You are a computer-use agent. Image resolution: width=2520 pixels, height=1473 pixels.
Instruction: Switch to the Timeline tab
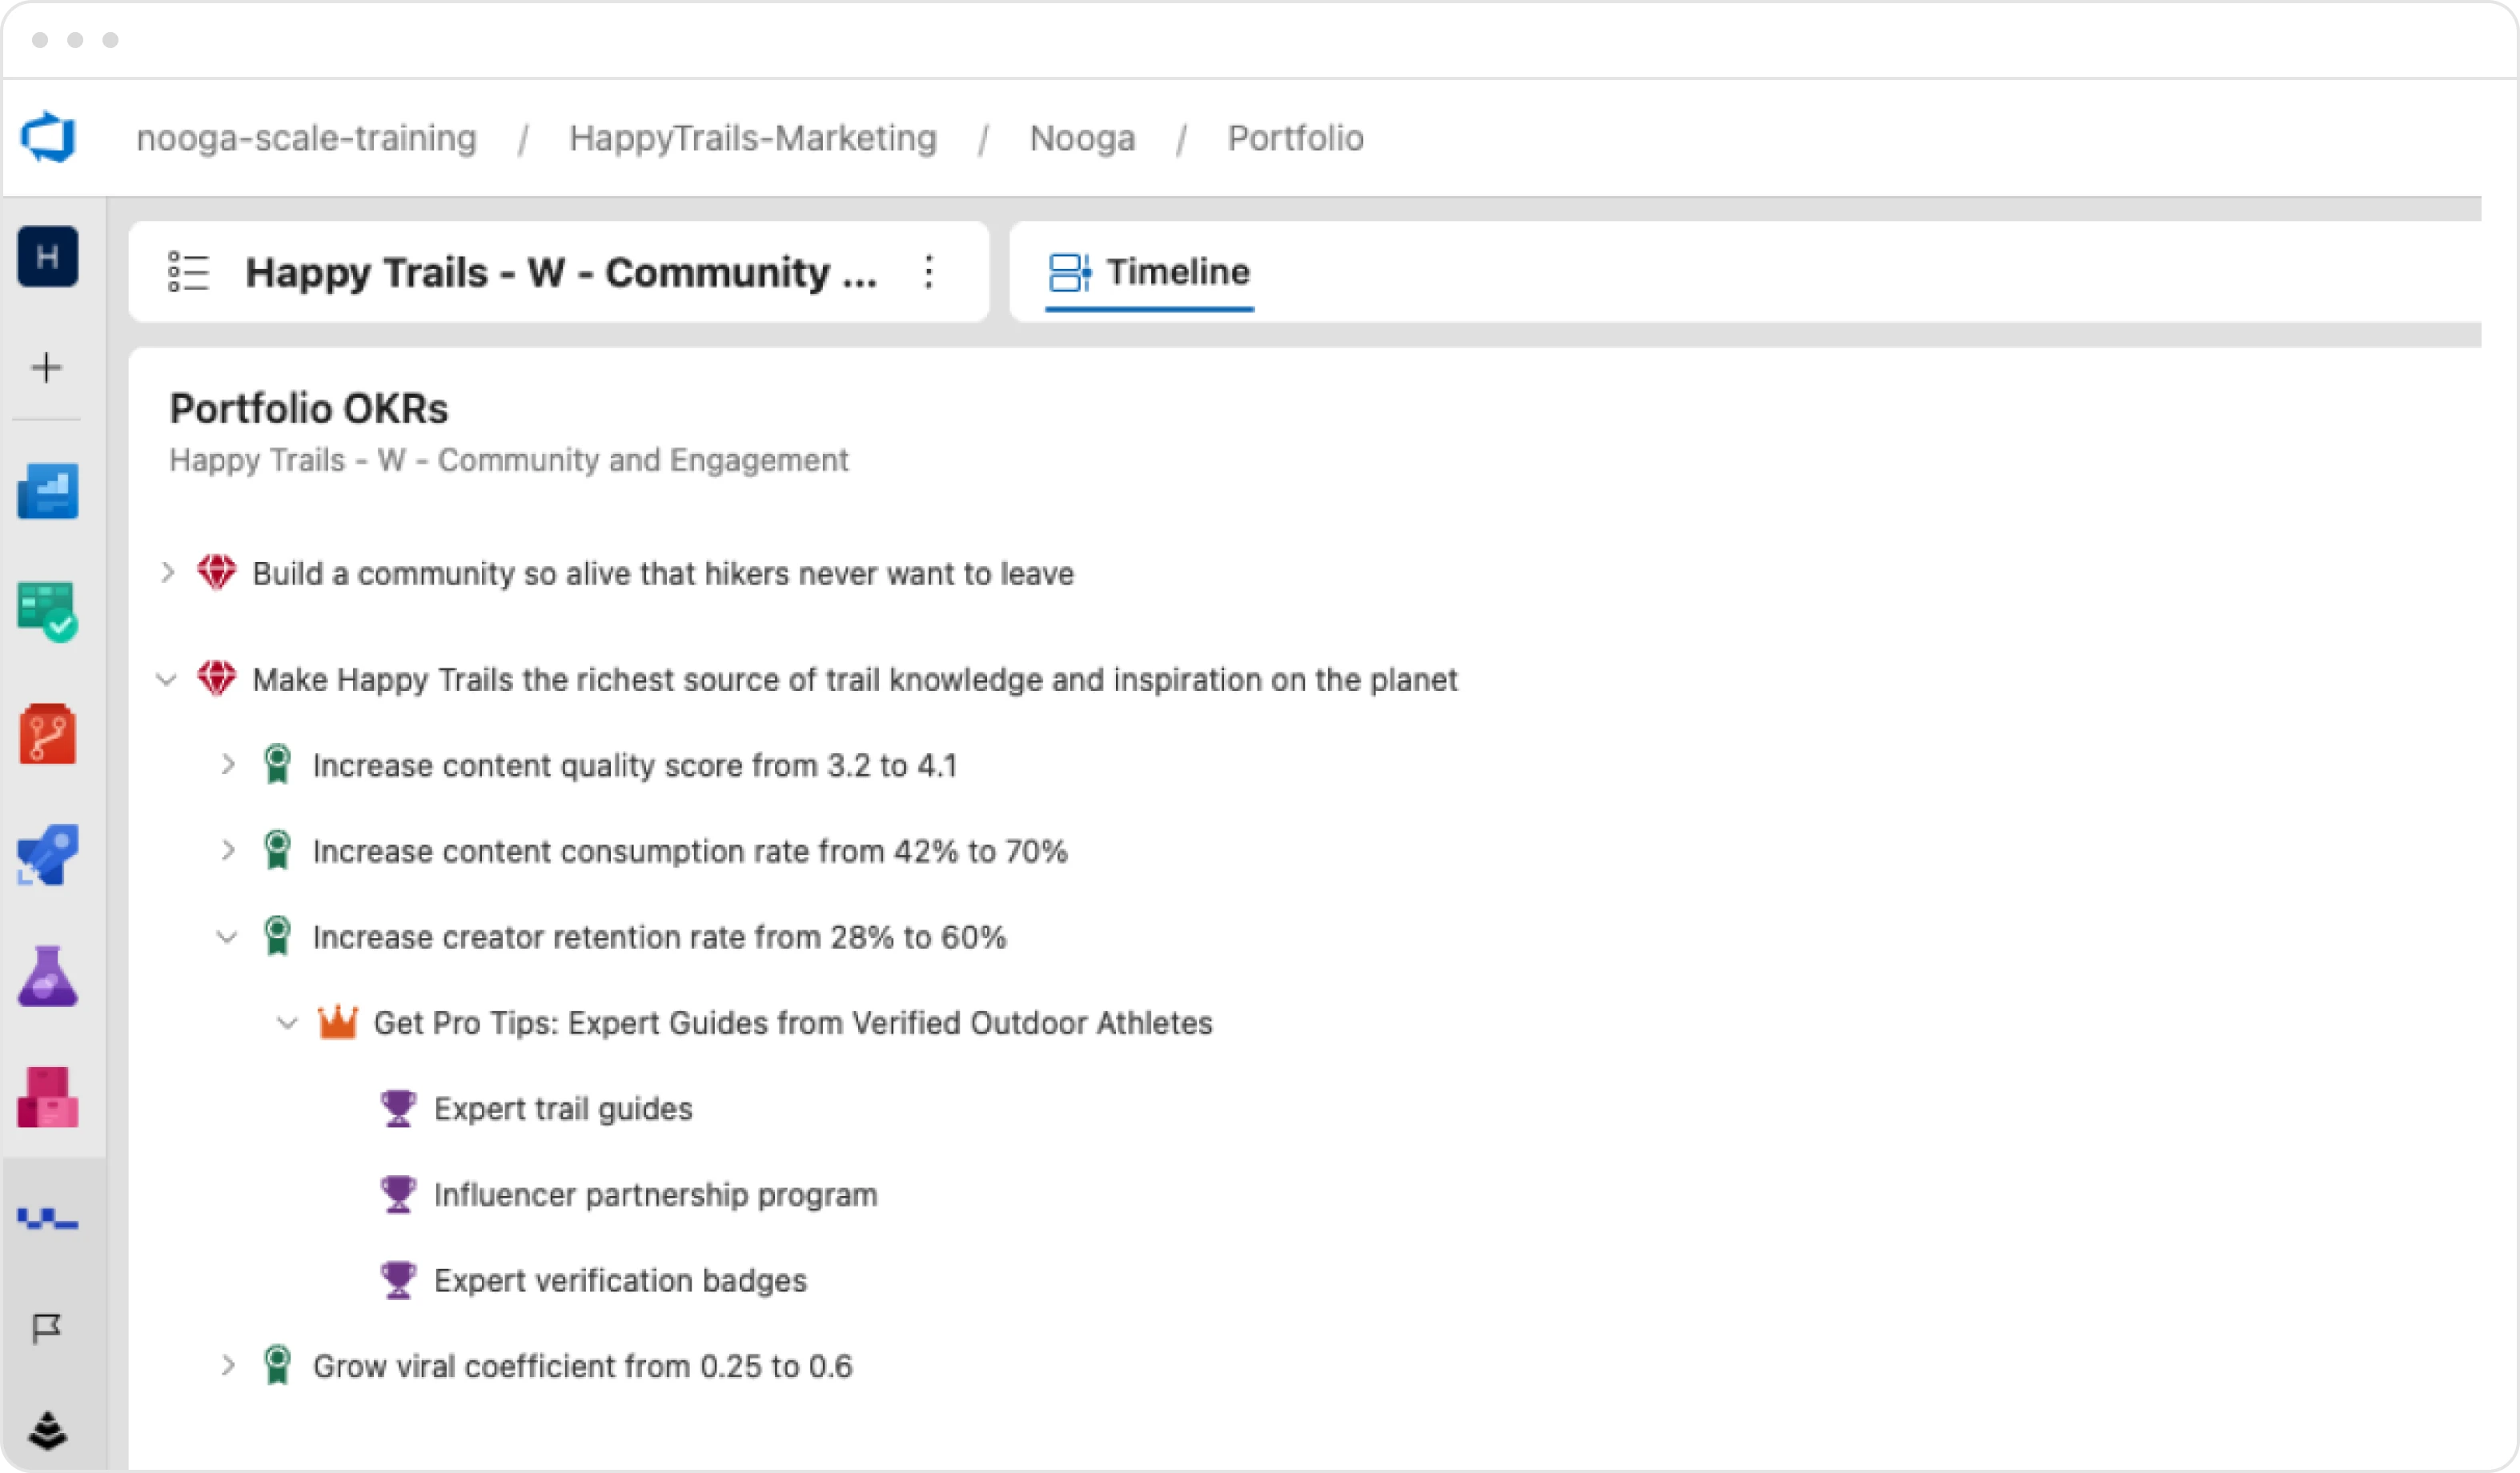[x=1149, y=272]
